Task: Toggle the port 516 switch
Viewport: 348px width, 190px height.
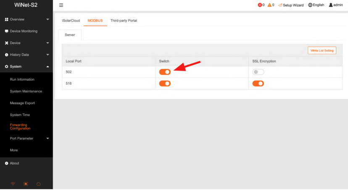Action: coord(165,84)
